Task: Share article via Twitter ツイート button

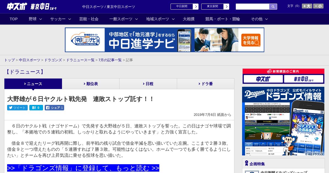Action: (x=17, y=108)
